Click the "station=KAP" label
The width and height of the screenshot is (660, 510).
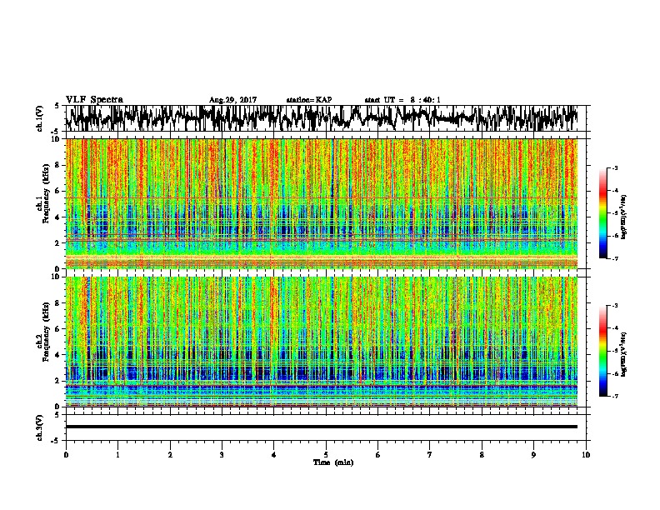309,100
